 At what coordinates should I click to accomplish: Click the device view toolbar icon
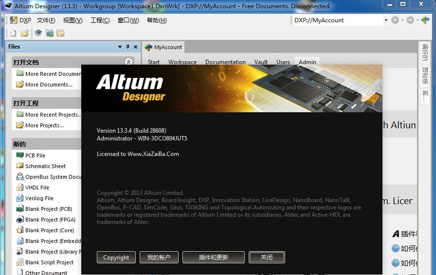[x=38, y=34]
